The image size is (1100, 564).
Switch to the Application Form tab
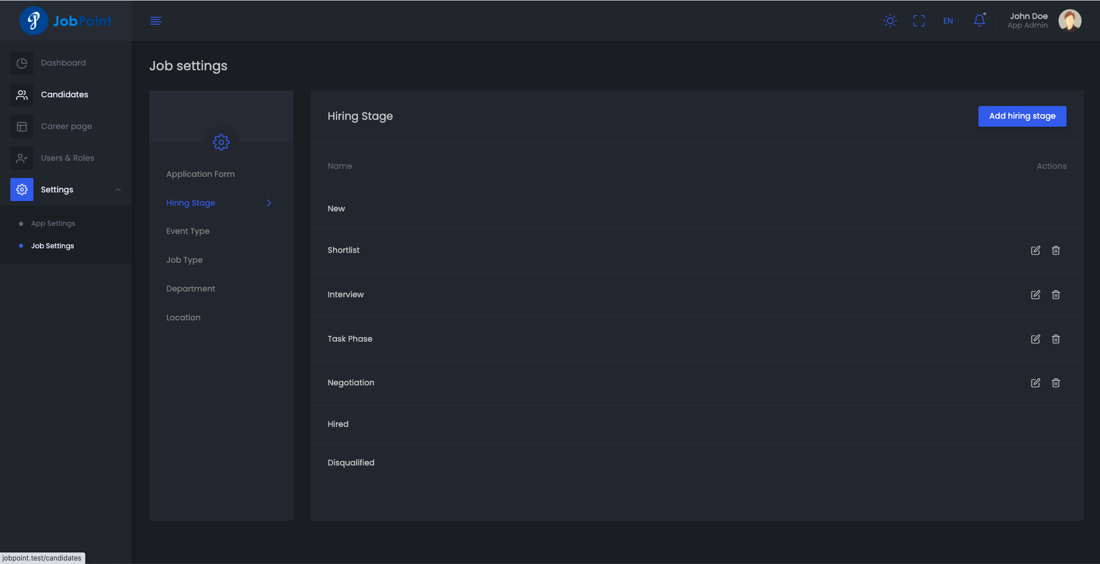tap(201, 174)
